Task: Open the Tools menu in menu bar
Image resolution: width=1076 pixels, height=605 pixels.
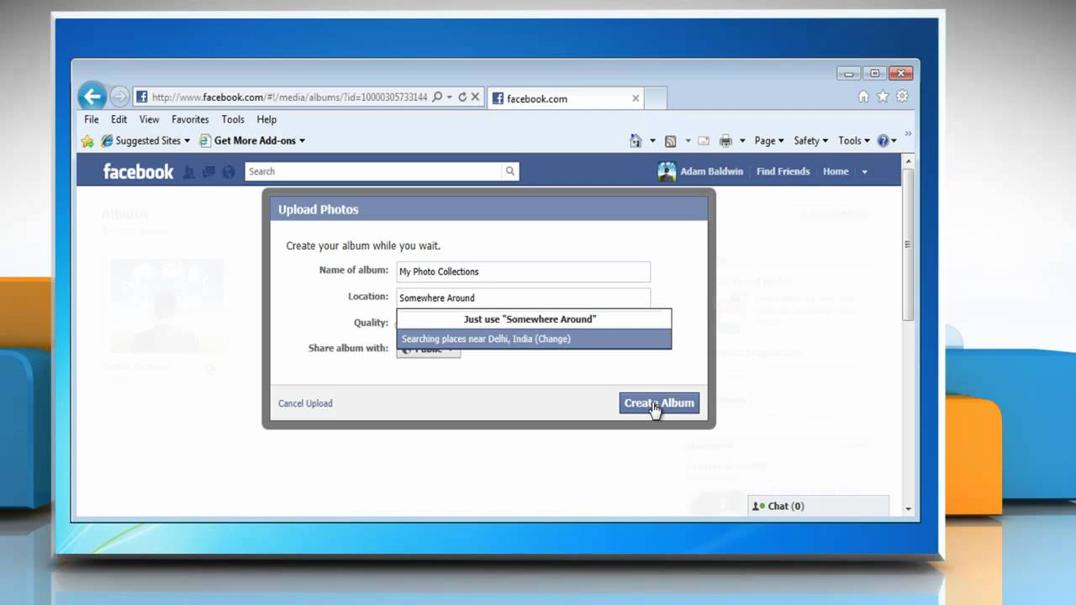Action: pyautogui.click(x=233, y=120)
